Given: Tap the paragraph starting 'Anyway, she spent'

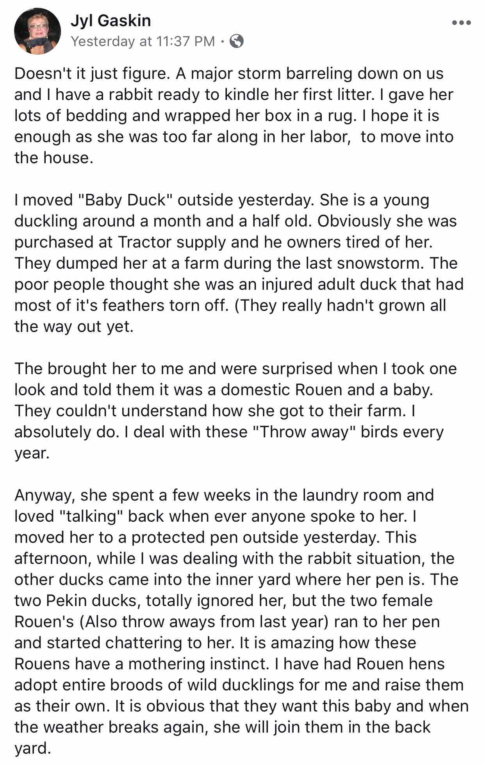Looking at the screenshot, I should [241, 622].
